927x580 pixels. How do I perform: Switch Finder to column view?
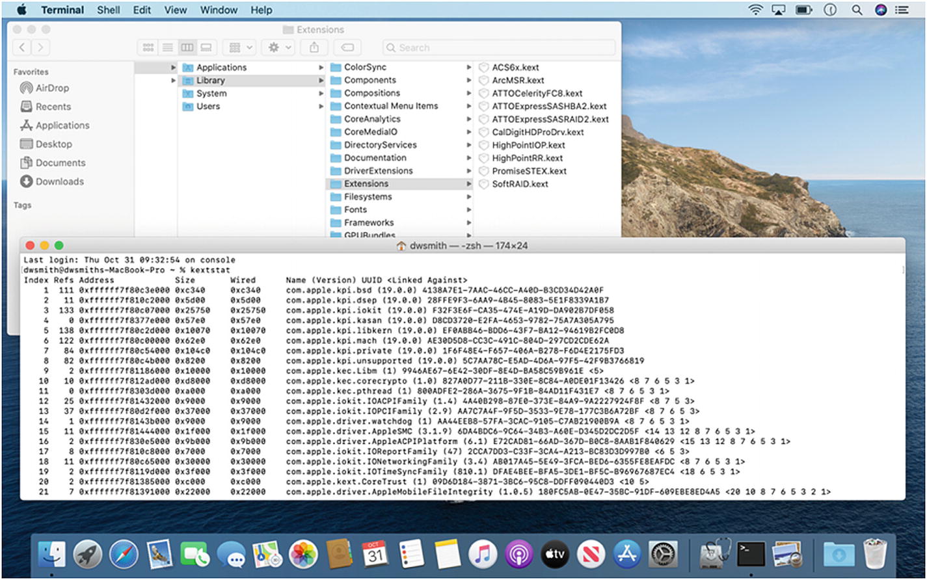tap(187, 47)
